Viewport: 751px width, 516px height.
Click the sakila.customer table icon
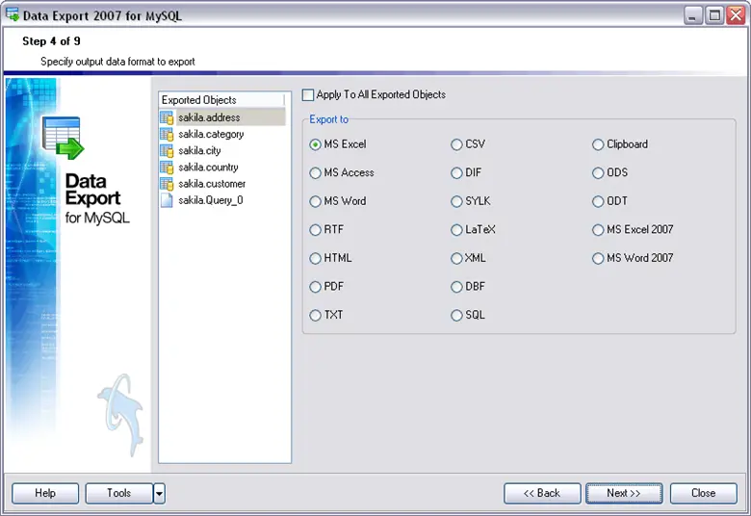tap(167, 183)
